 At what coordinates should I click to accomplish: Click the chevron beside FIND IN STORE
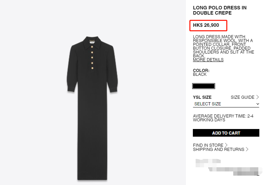coord(226,145)
